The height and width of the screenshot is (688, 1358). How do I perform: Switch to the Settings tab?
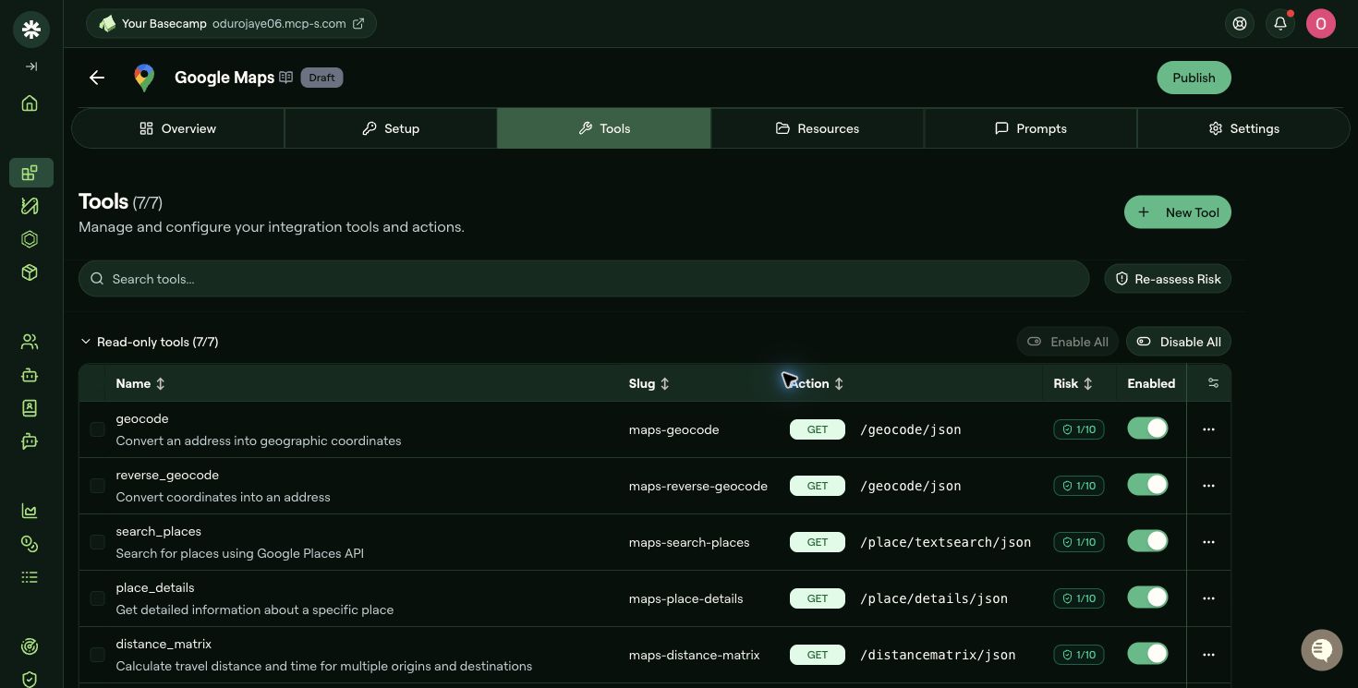(x=1243, y=128)
